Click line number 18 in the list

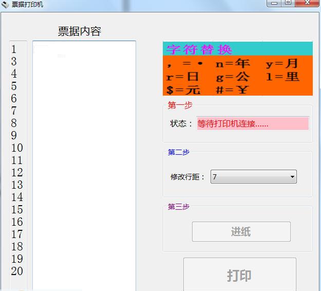pyautogui.click(x=17, y=247)
